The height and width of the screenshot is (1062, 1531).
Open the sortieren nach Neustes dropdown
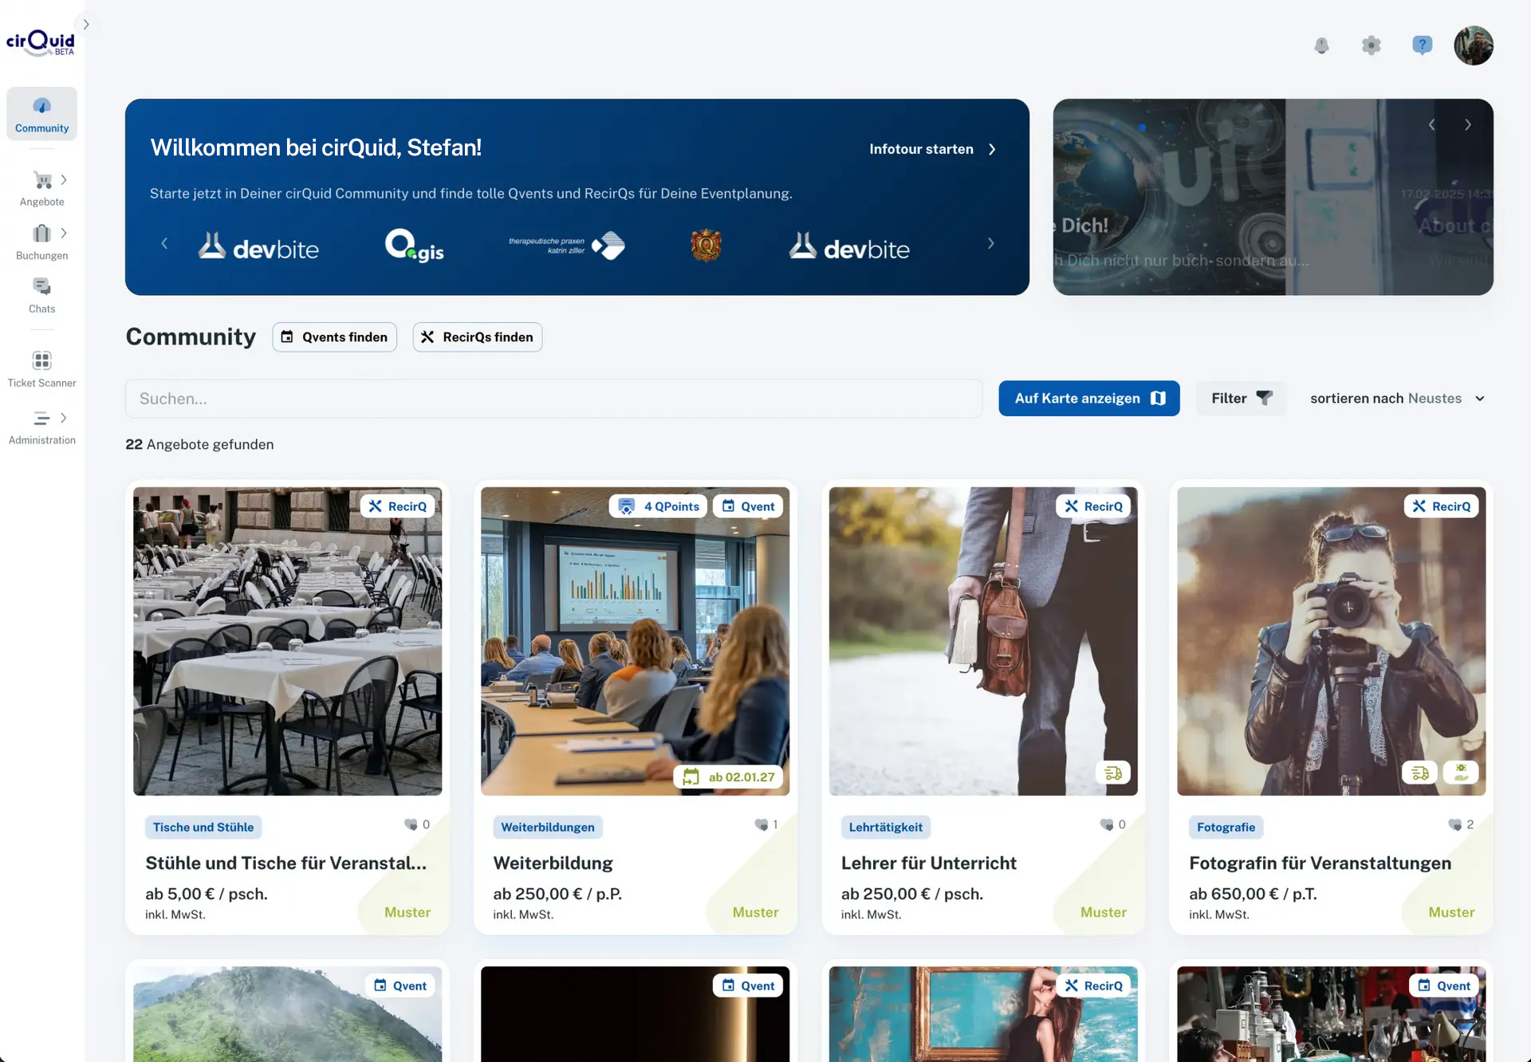click(1397, 398)
